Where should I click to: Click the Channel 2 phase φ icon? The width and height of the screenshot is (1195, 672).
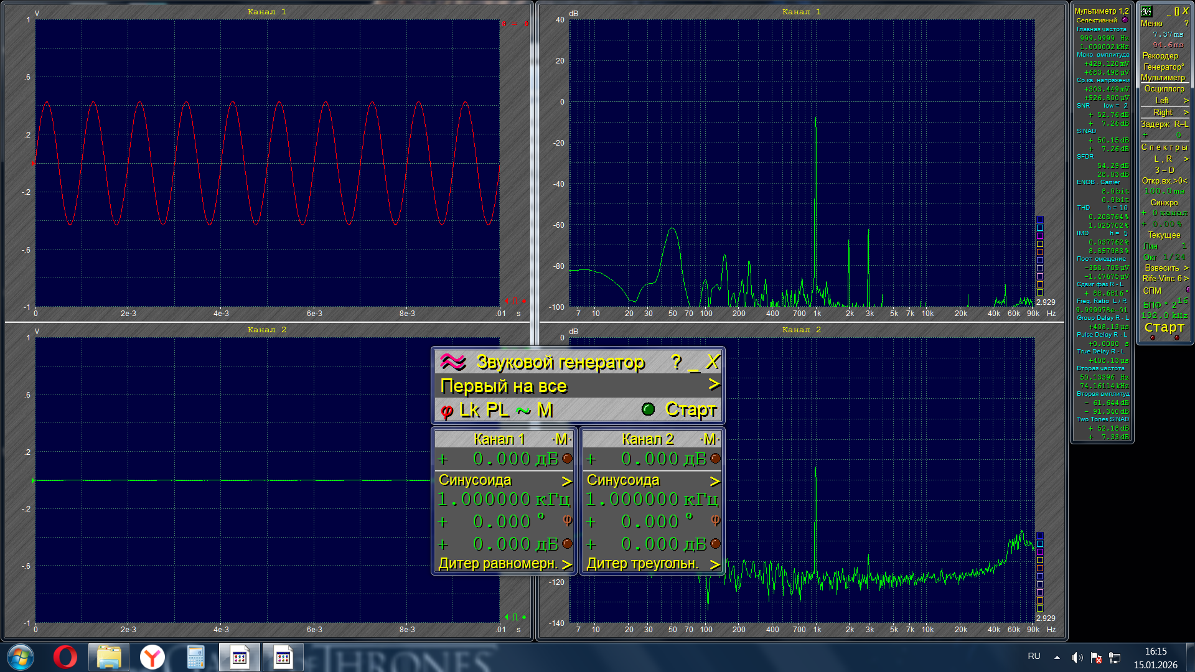[x=715, y=520]
